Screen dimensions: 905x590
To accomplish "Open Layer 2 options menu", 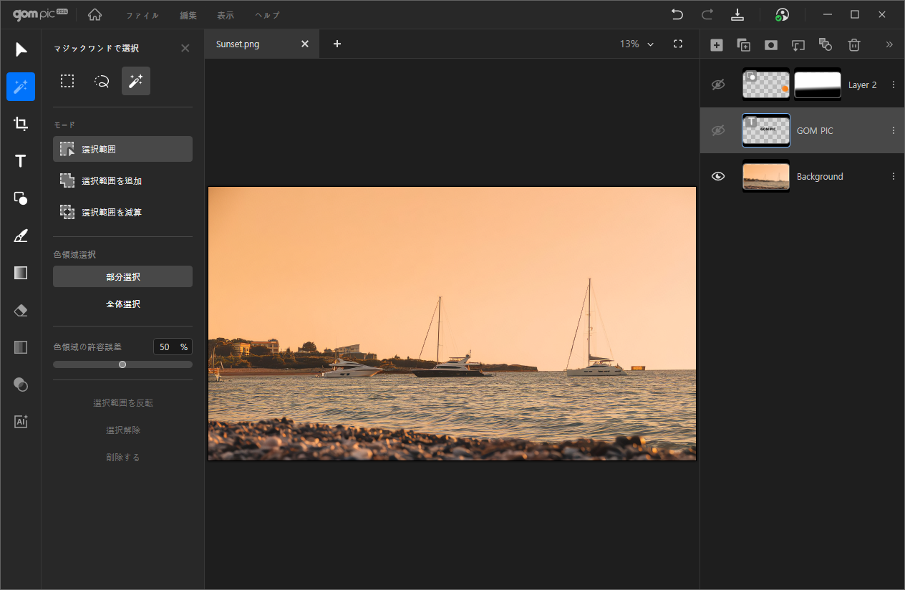I will pos(893,84).
